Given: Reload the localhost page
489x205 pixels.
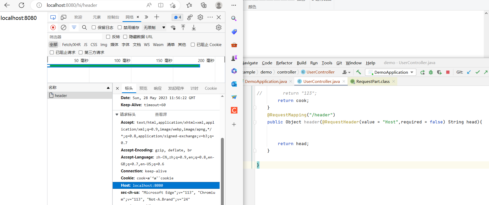Looking at the screenshot, I should click(21, 5).
